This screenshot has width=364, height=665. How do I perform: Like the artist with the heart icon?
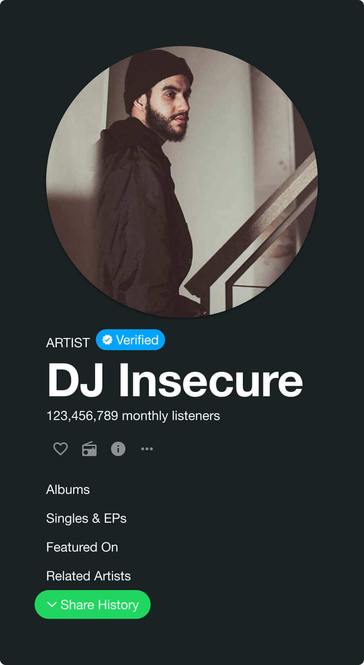tap(61, 449)
